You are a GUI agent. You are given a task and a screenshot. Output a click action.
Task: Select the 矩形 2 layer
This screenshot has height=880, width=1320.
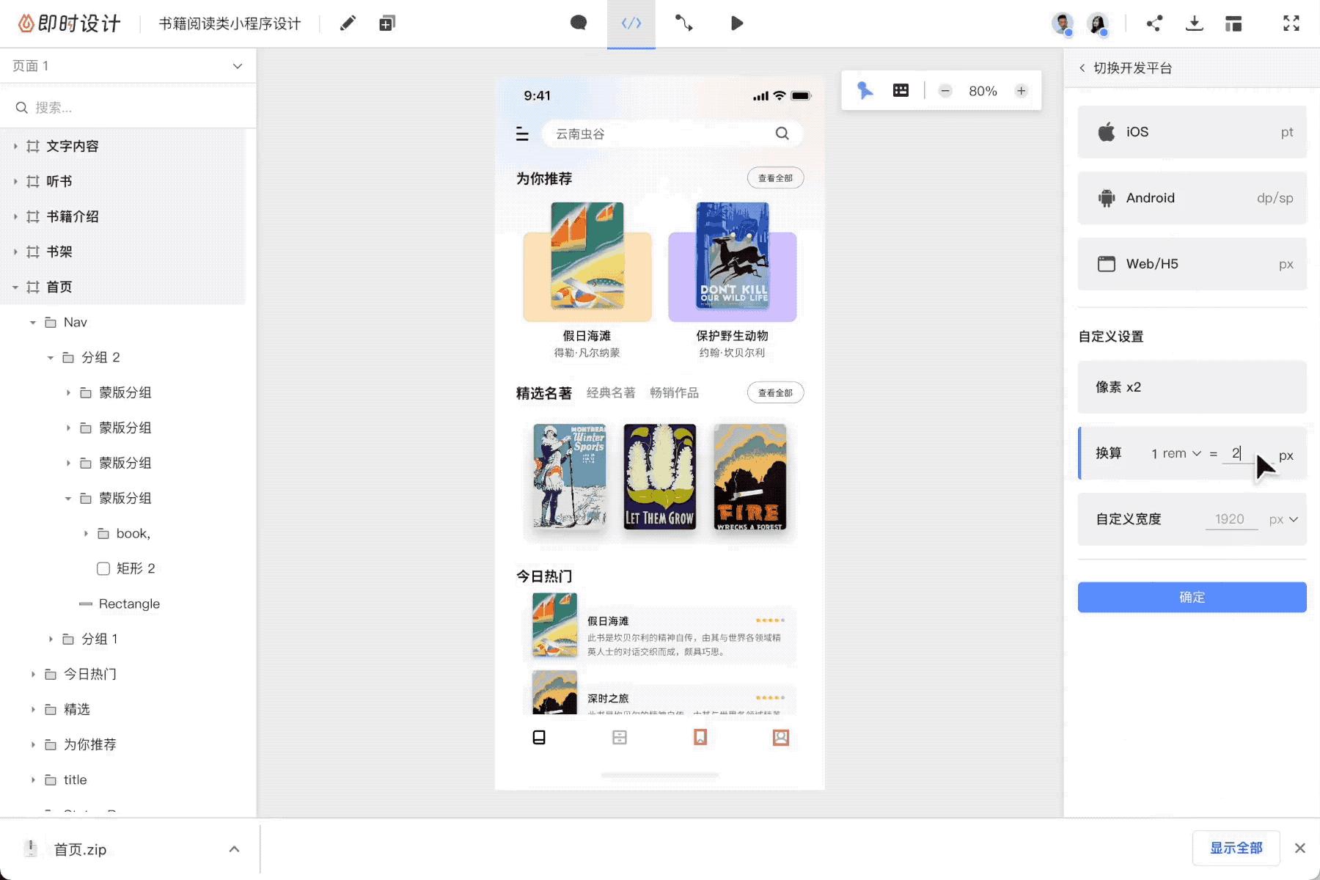coord(125,568)
